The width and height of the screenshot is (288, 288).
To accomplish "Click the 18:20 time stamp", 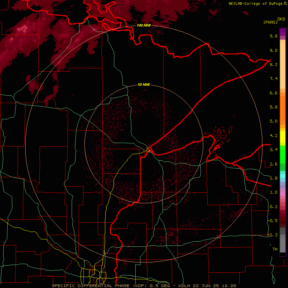I will pos(229,286).
